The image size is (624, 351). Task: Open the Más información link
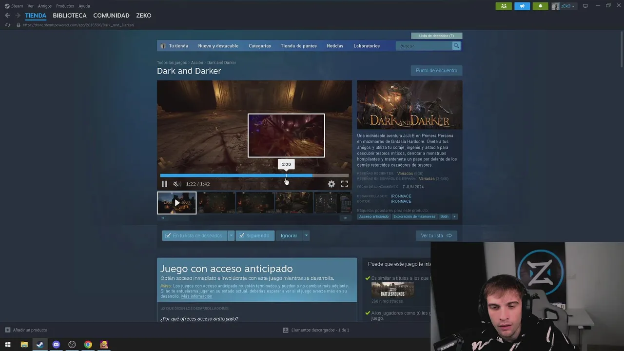point(196,296)
